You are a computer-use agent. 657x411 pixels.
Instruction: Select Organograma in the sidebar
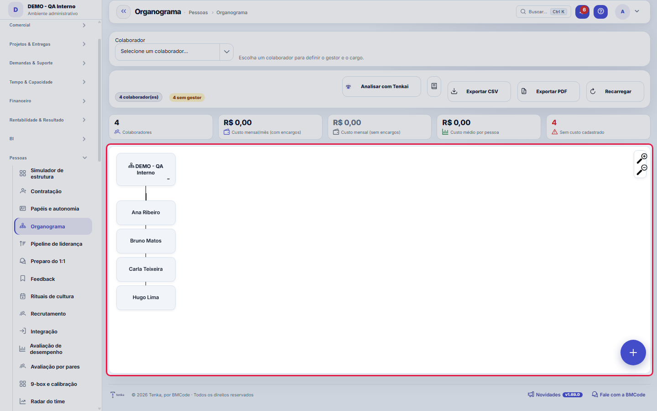coord(53,227)
